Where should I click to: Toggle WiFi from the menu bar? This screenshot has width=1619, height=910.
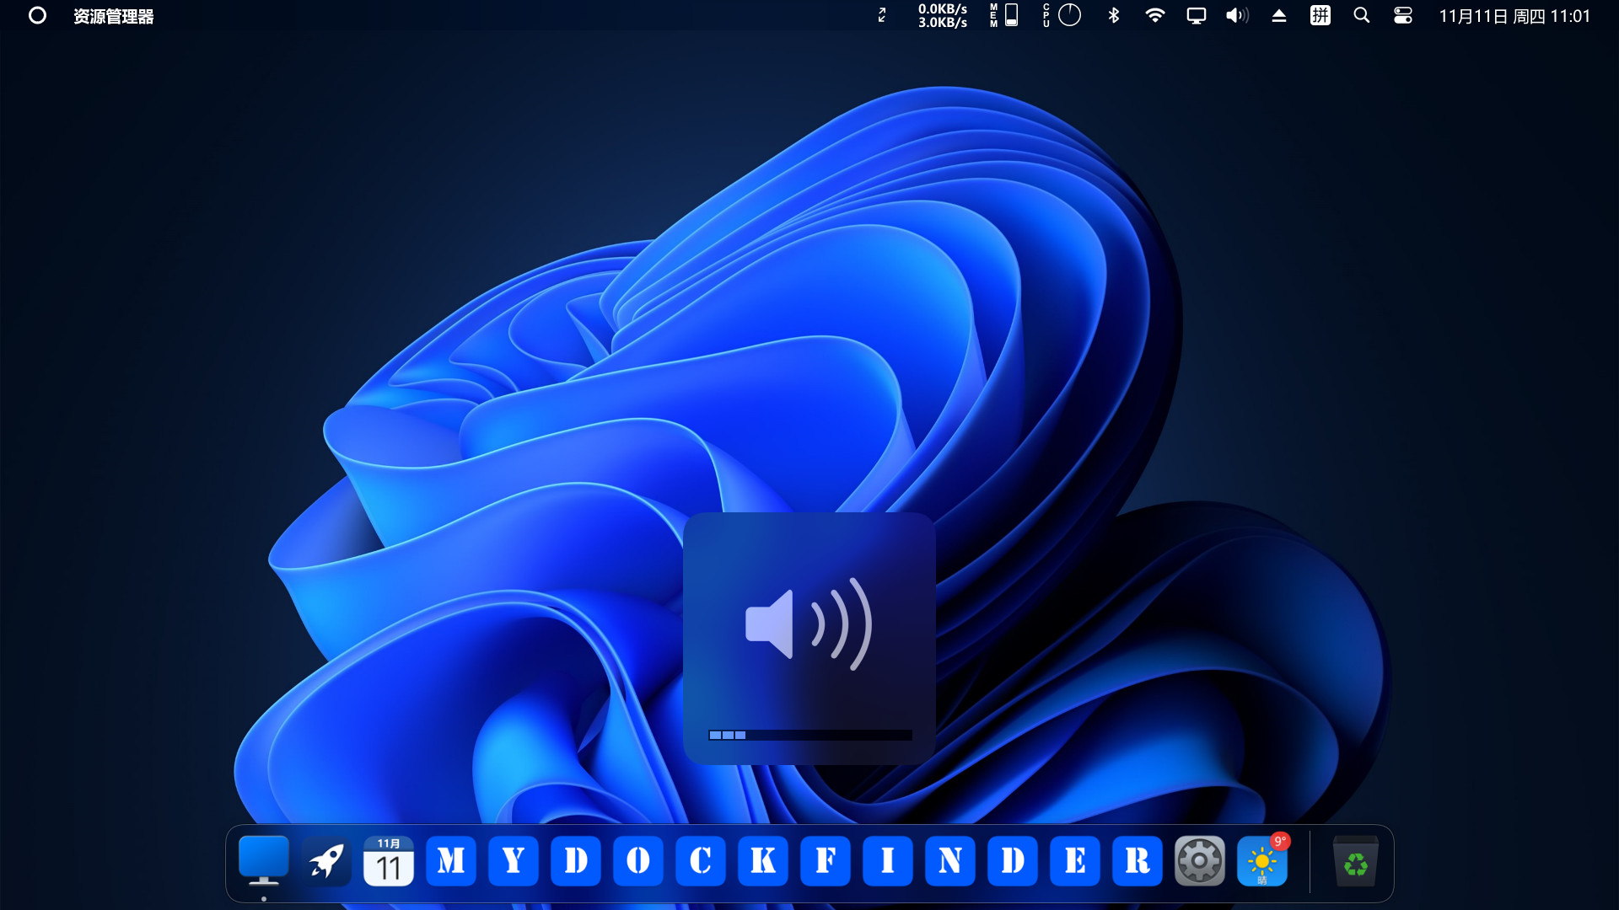[x=1155, y=15]
